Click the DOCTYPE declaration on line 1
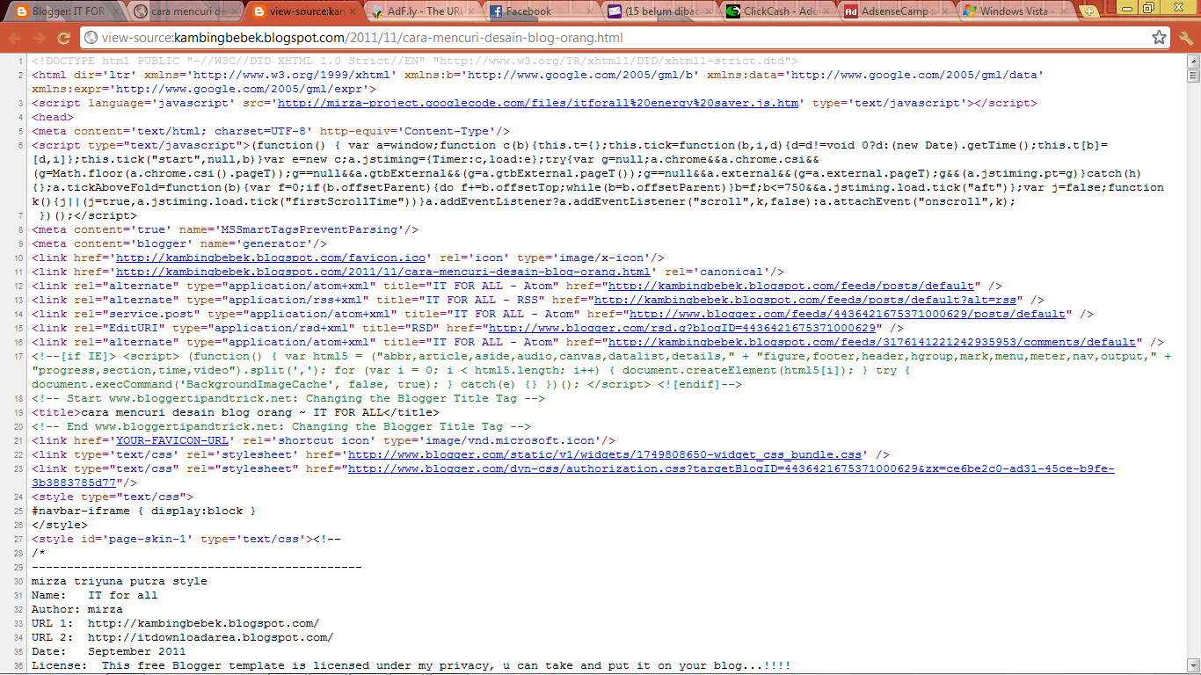This screenshot has height=675, width=1201. pyautogui.click(x=415, y=61)
